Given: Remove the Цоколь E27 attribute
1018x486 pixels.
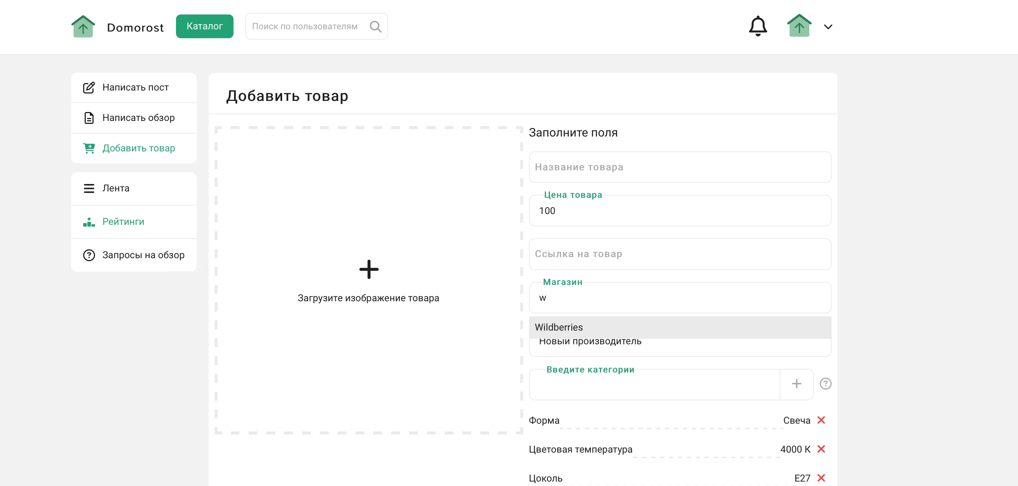Looking at the screenshot, I should click(x=821, y=478).
